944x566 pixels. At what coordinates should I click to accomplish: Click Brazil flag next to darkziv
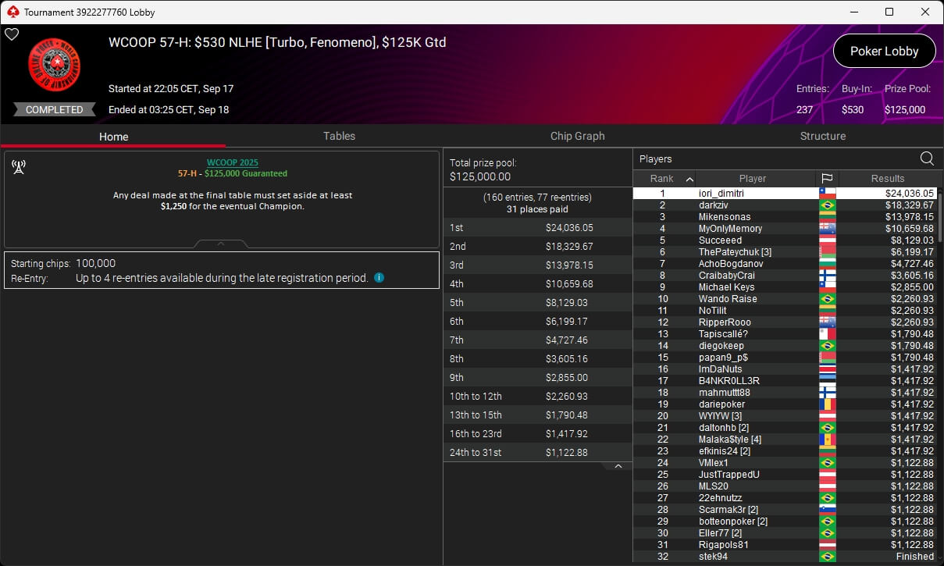pyautogui.click(x=827, y=205)
